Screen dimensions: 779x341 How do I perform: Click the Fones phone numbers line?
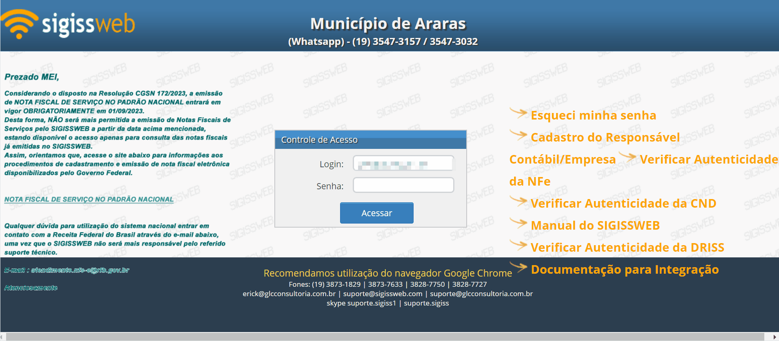[388, 284]
